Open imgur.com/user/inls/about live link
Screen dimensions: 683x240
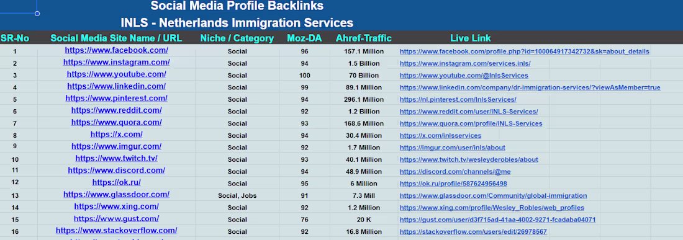(453, 148)
